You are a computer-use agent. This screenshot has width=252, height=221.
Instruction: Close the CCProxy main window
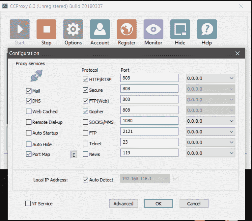(x=241, y=6)
